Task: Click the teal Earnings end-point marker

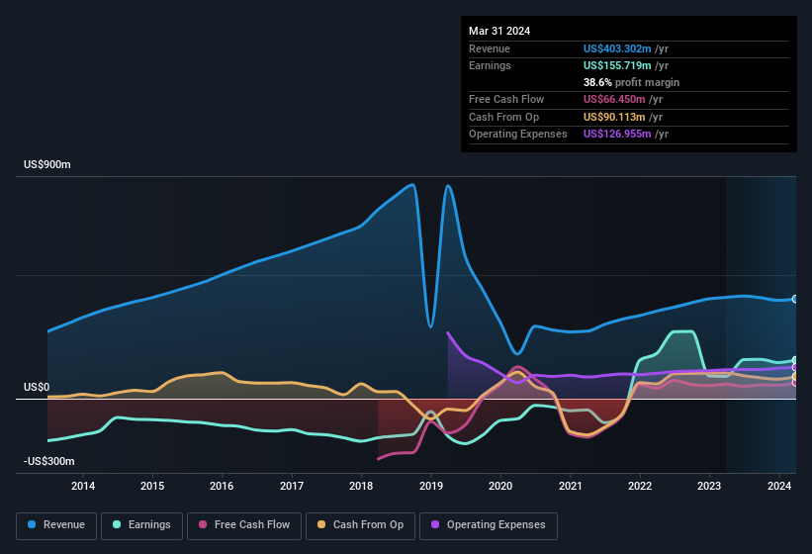Action: click(x=795, y=360)
